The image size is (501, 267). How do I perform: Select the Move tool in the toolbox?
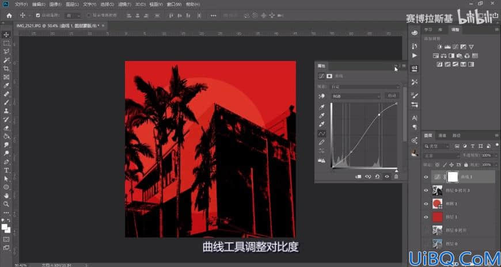point(6,35)
